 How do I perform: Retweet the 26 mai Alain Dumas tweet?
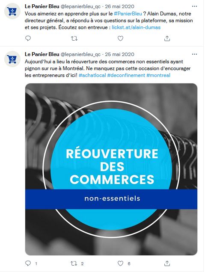[x=74, y=38]
